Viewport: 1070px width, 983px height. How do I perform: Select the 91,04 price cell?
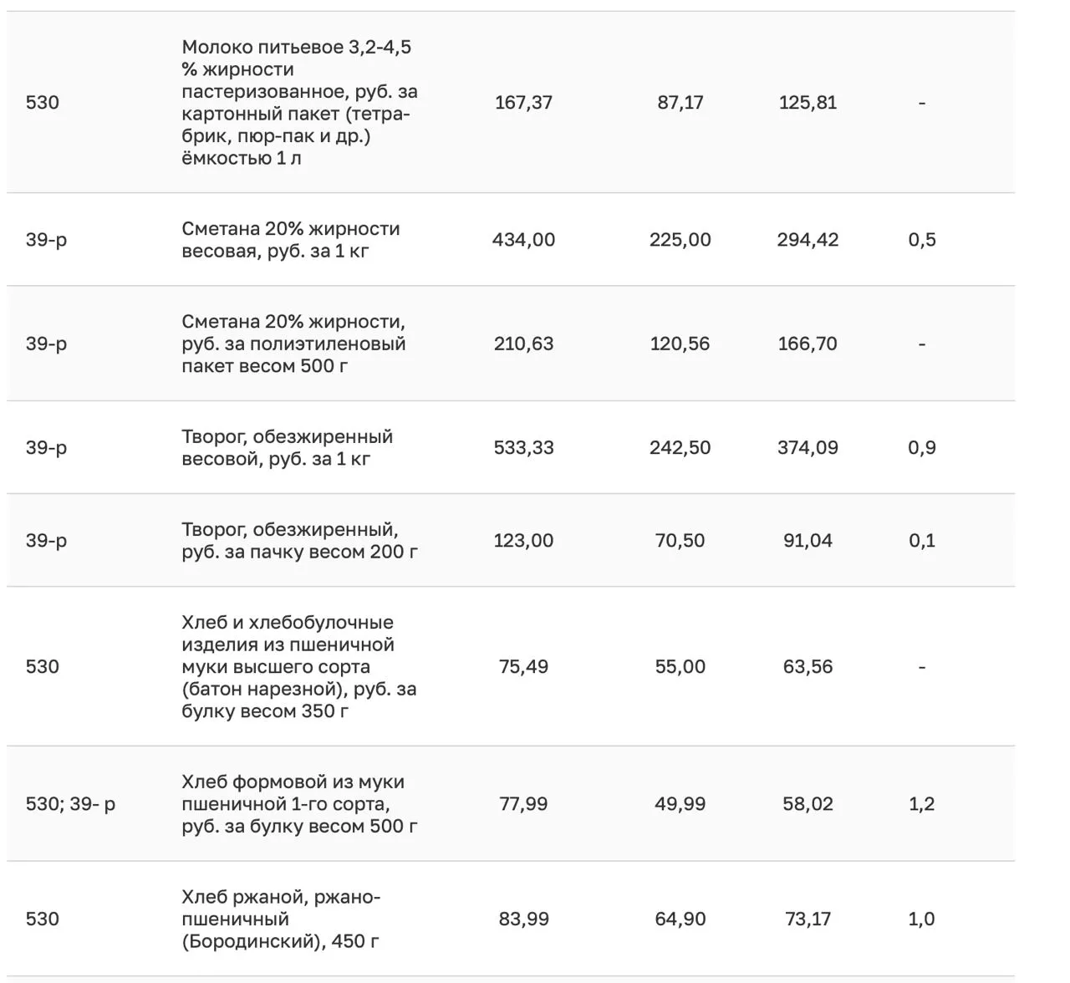[808, 541]
